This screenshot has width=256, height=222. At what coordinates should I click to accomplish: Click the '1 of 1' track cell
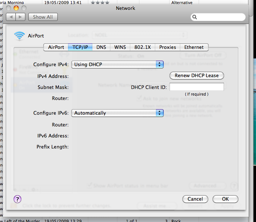tap(131, 221)
